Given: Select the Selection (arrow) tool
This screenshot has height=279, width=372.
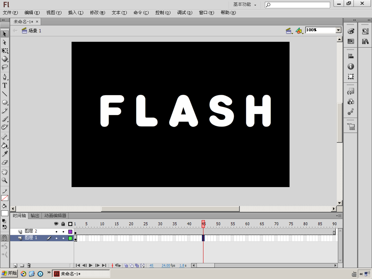Looking at the screenshot, I should tap(4, 34).
